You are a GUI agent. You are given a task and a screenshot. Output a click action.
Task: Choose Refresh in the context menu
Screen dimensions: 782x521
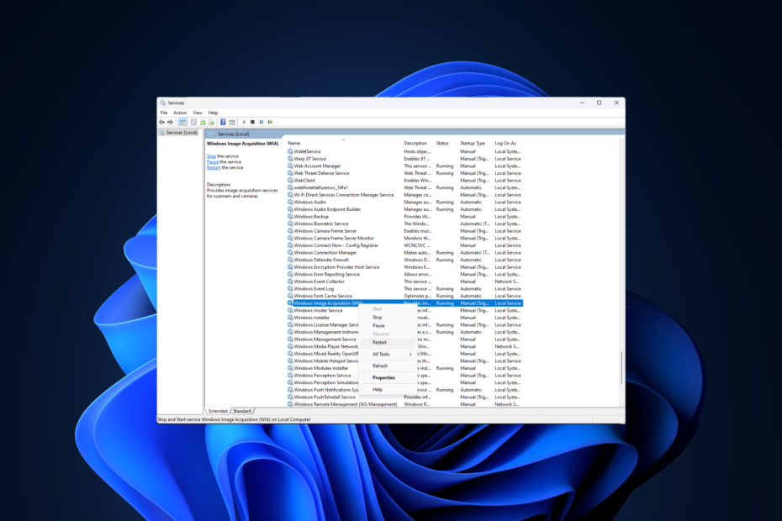click(x=388, y=366)
